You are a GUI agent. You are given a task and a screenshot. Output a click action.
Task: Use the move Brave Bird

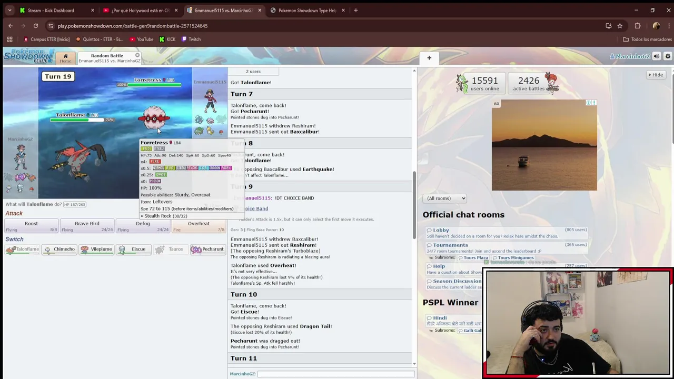87,226
